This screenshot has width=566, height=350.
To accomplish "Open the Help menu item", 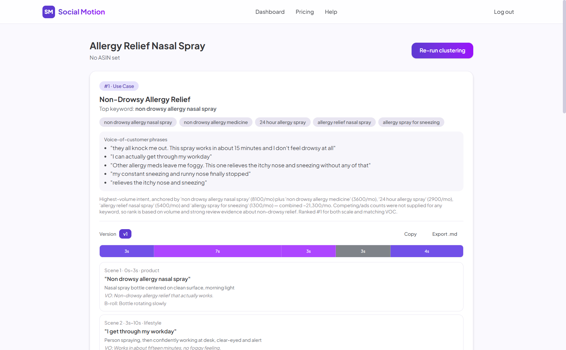I will [x=331, y=12].
